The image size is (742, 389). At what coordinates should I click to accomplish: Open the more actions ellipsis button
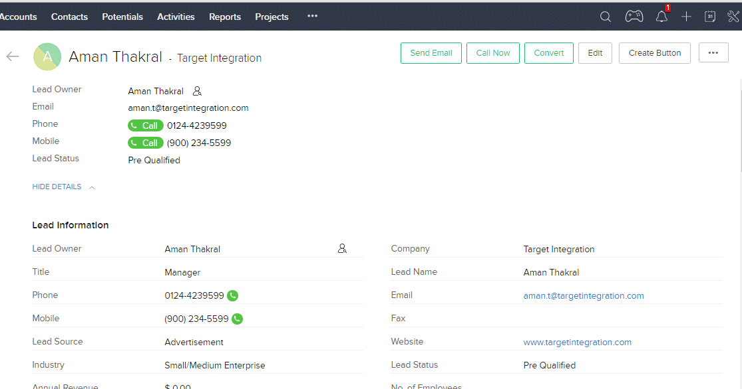[x=713, y=53]
